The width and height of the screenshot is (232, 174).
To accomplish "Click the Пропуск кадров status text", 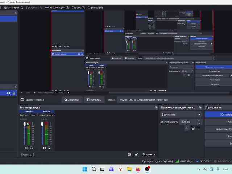I will click(x=157, y=161).
